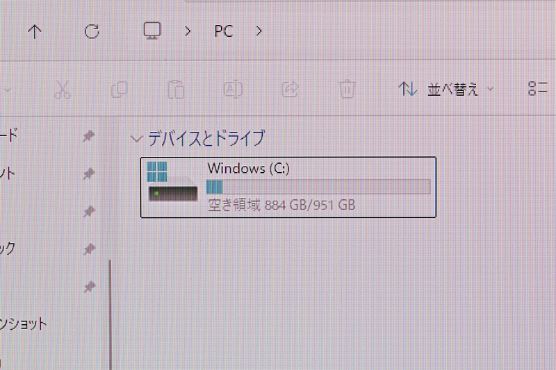Click the Delete trash icon
This screenshot has width=556, height=370.
tap(347, 90)
